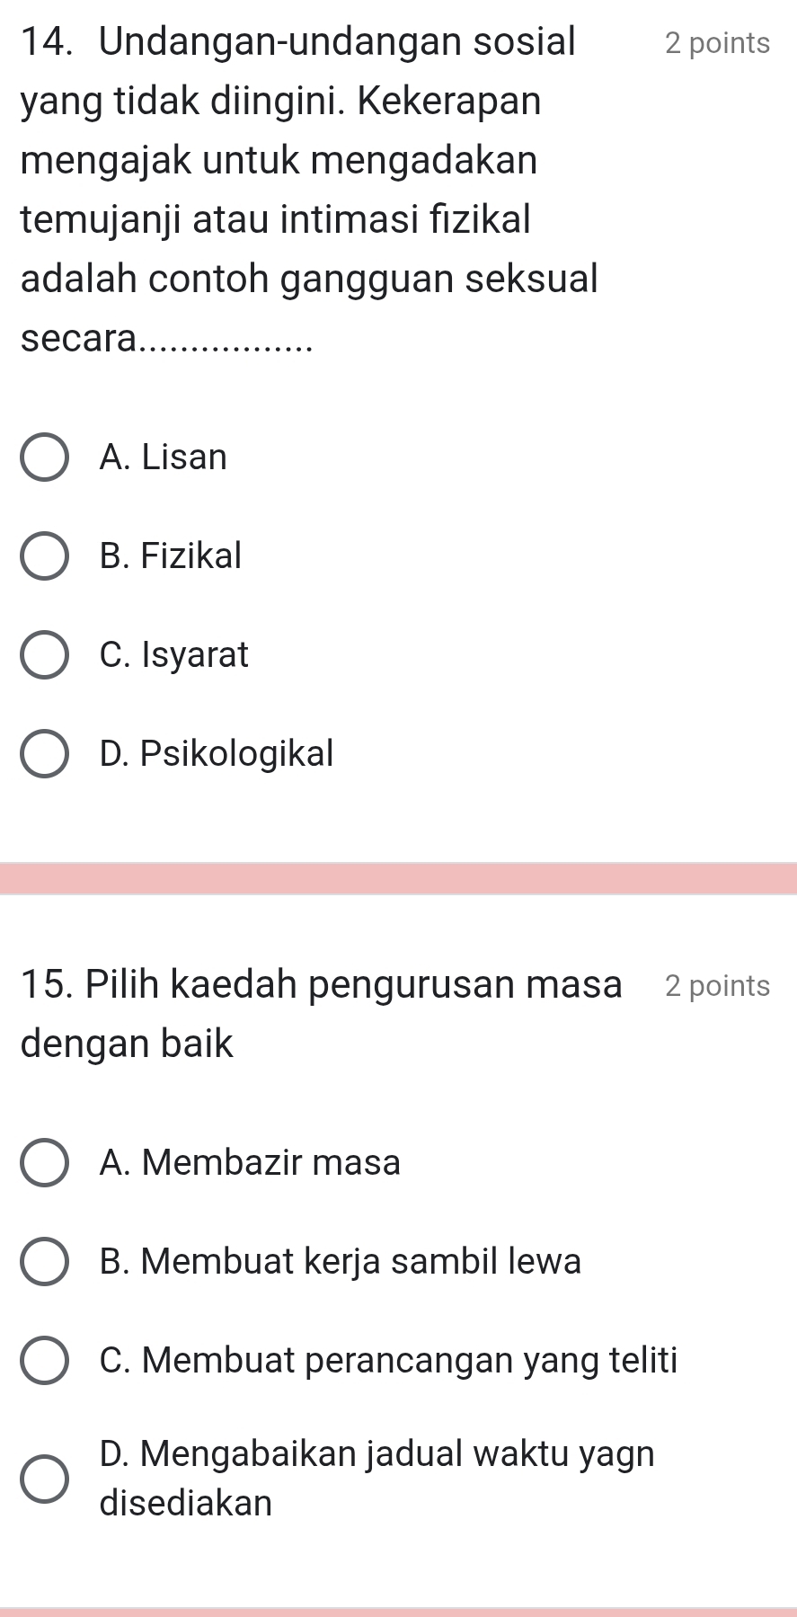Click the "C. Isyarat" answer label text

174,654
